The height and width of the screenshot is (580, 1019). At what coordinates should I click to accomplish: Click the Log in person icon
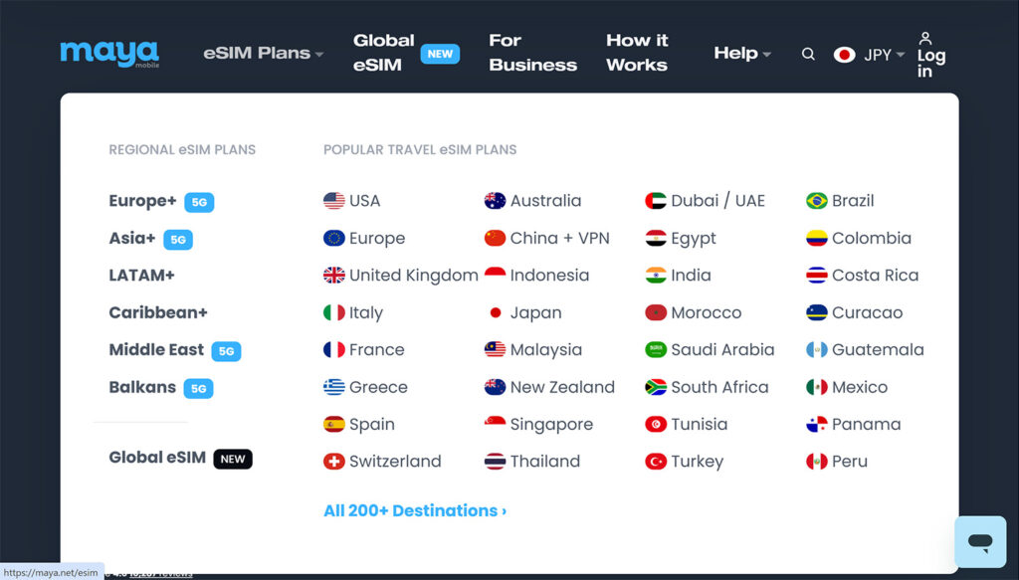[925, 39]
